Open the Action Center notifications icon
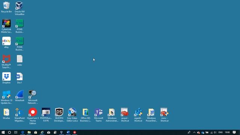The width and height of the screenshot is (240, 135). point(234,132)
